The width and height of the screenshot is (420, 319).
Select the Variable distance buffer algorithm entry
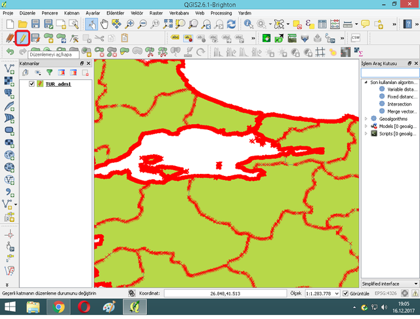402,89
